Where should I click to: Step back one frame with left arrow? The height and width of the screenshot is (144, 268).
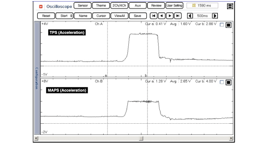pos(162,16)
